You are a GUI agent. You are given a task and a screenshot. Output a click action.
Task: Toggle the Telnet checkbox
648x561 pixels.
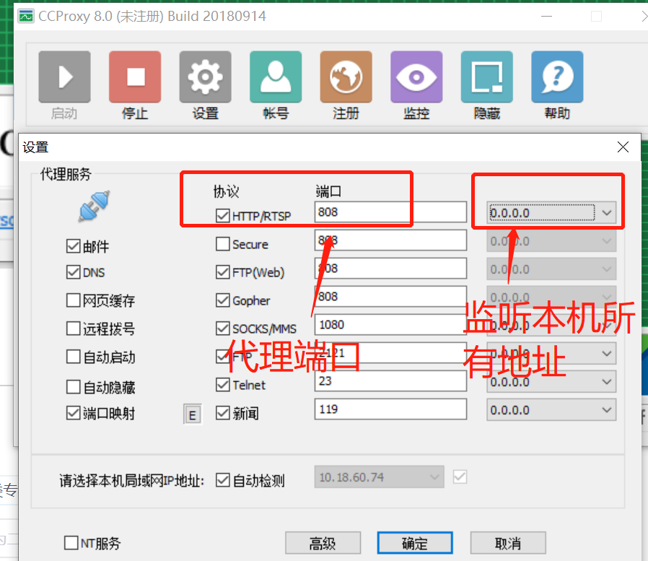pos(223,385)
